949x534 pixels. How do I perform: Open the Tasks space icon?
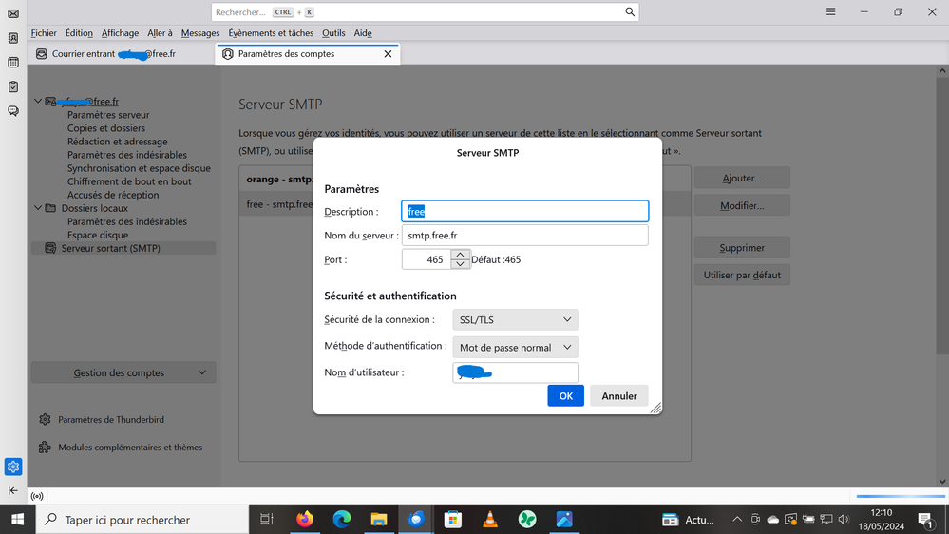pyautogui.click(x=13, y=87)
